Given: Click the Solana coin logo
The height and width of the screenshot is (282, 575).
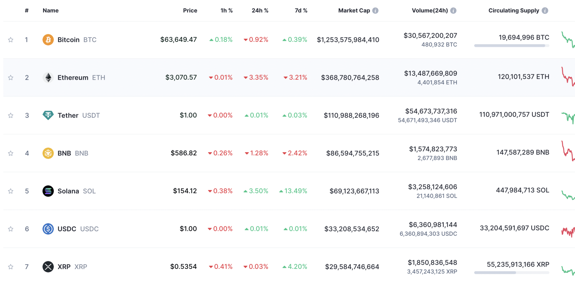Looking at the screenshot, I should pyautogui.click(x=48, y=191).
